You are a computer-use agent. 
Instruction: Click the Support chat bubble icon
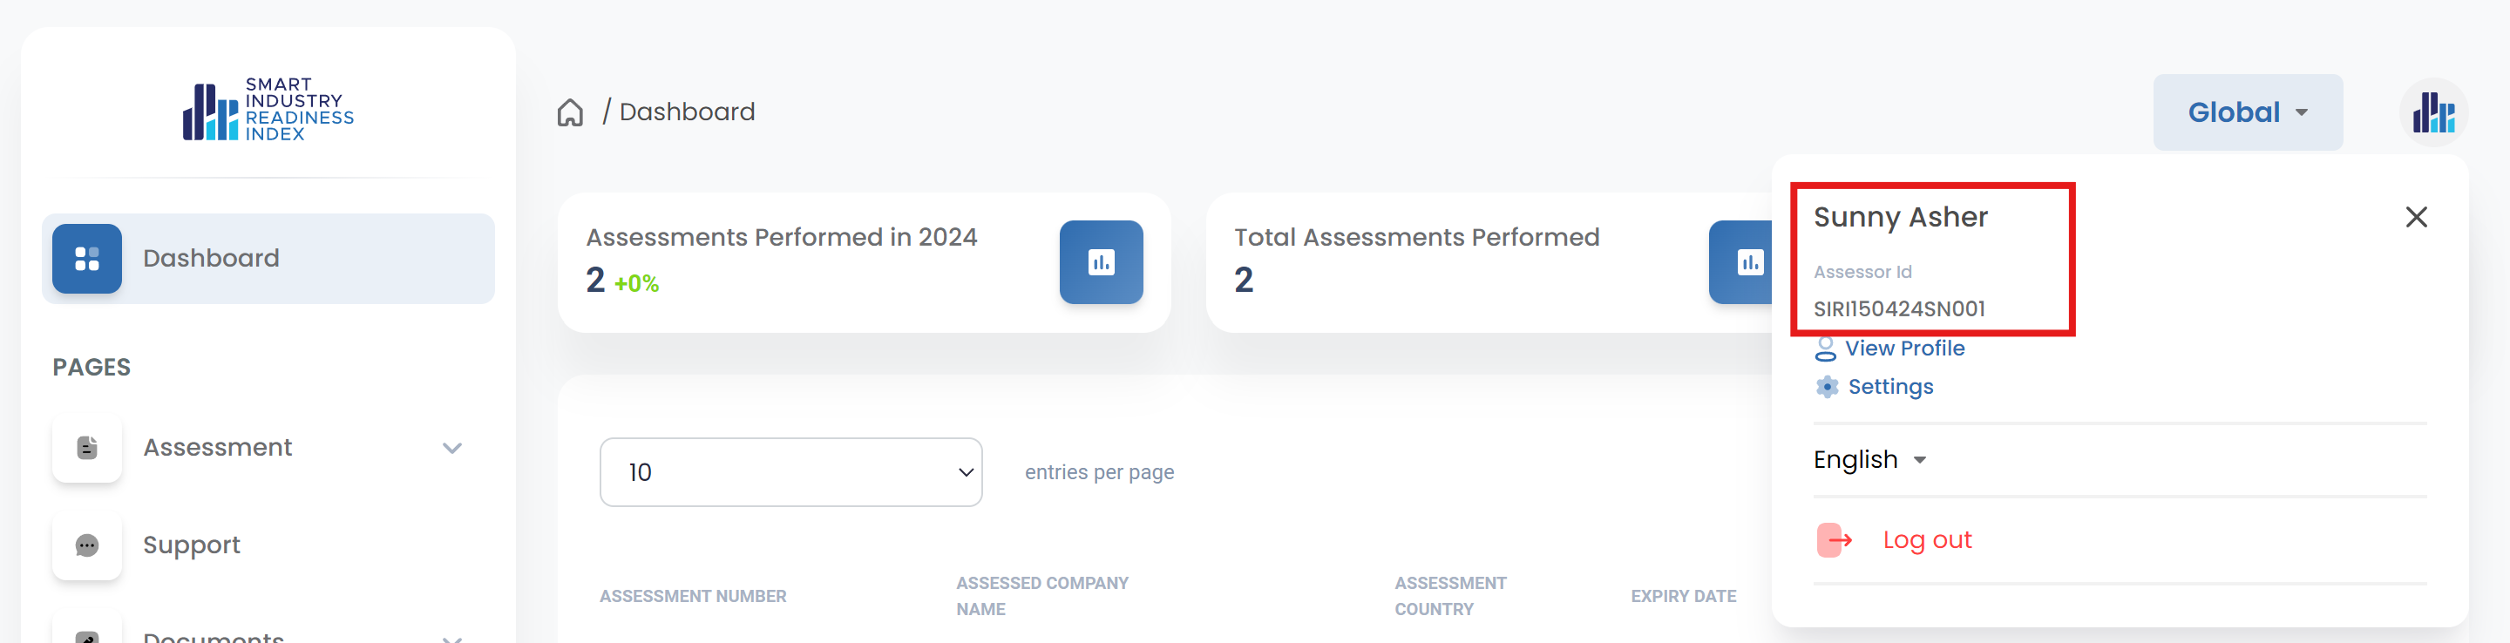[87, 545]
